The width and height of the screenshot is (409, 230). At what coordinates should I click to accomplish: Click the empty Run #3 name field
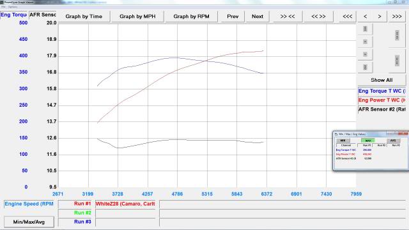(125, 222)
